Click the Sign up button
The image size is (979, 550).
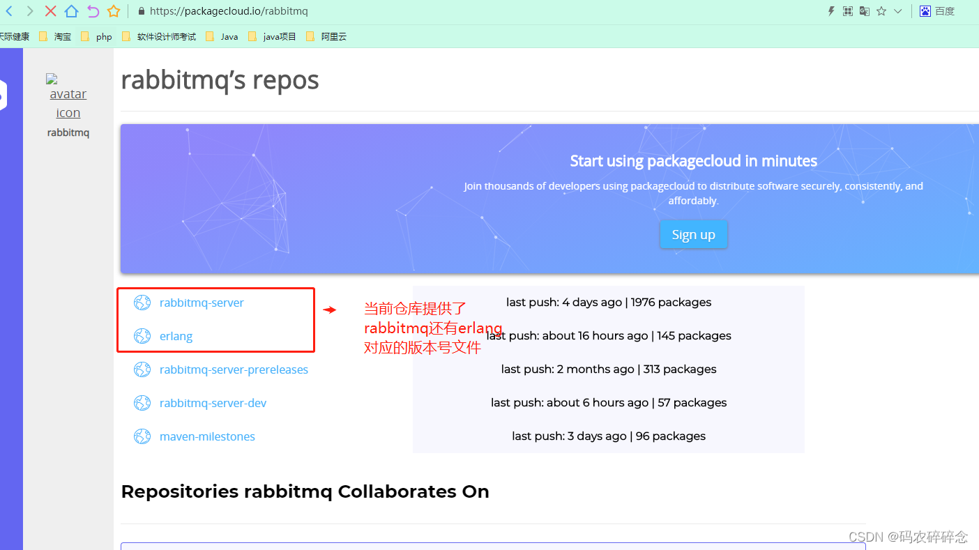point(694,234)
